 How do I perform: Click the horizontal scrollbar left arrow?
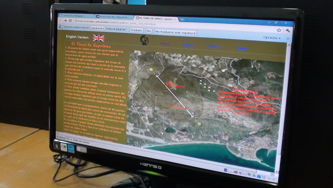click(x=57, y=133)
